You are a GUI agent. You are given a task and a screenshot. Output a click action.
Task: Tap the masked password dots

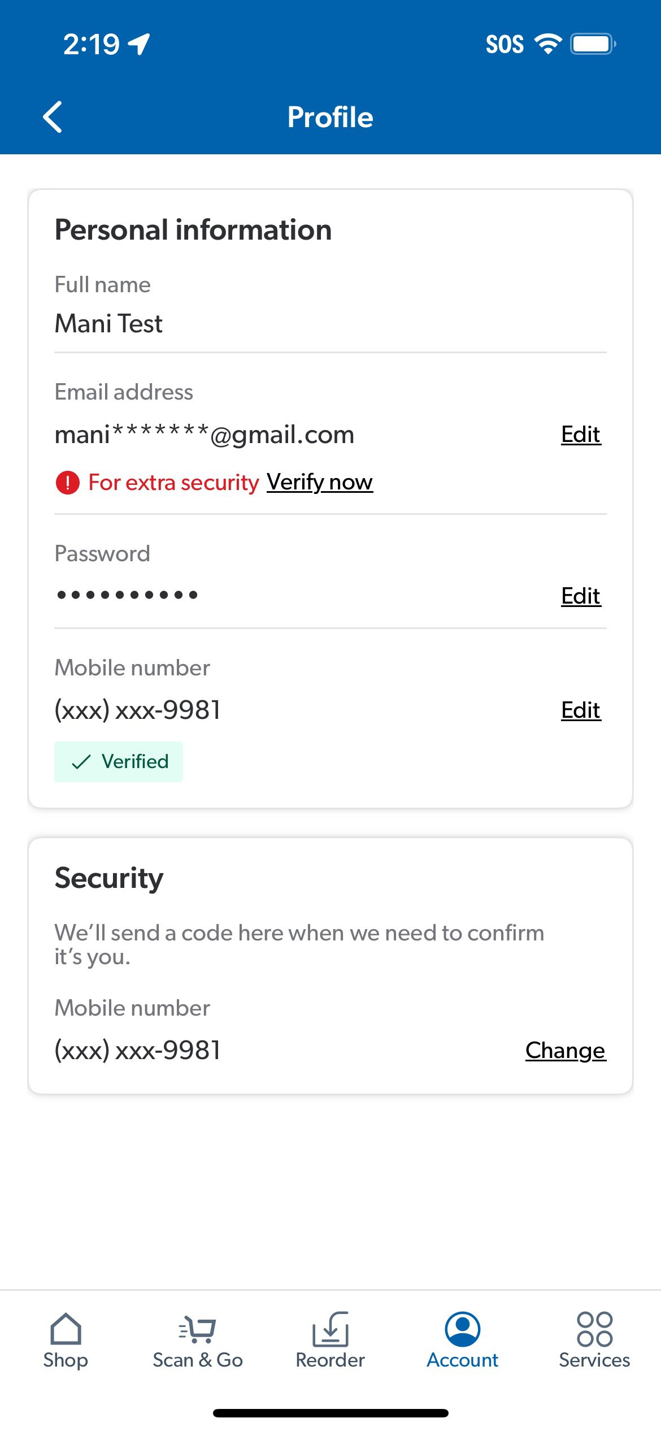click(127, 595)
